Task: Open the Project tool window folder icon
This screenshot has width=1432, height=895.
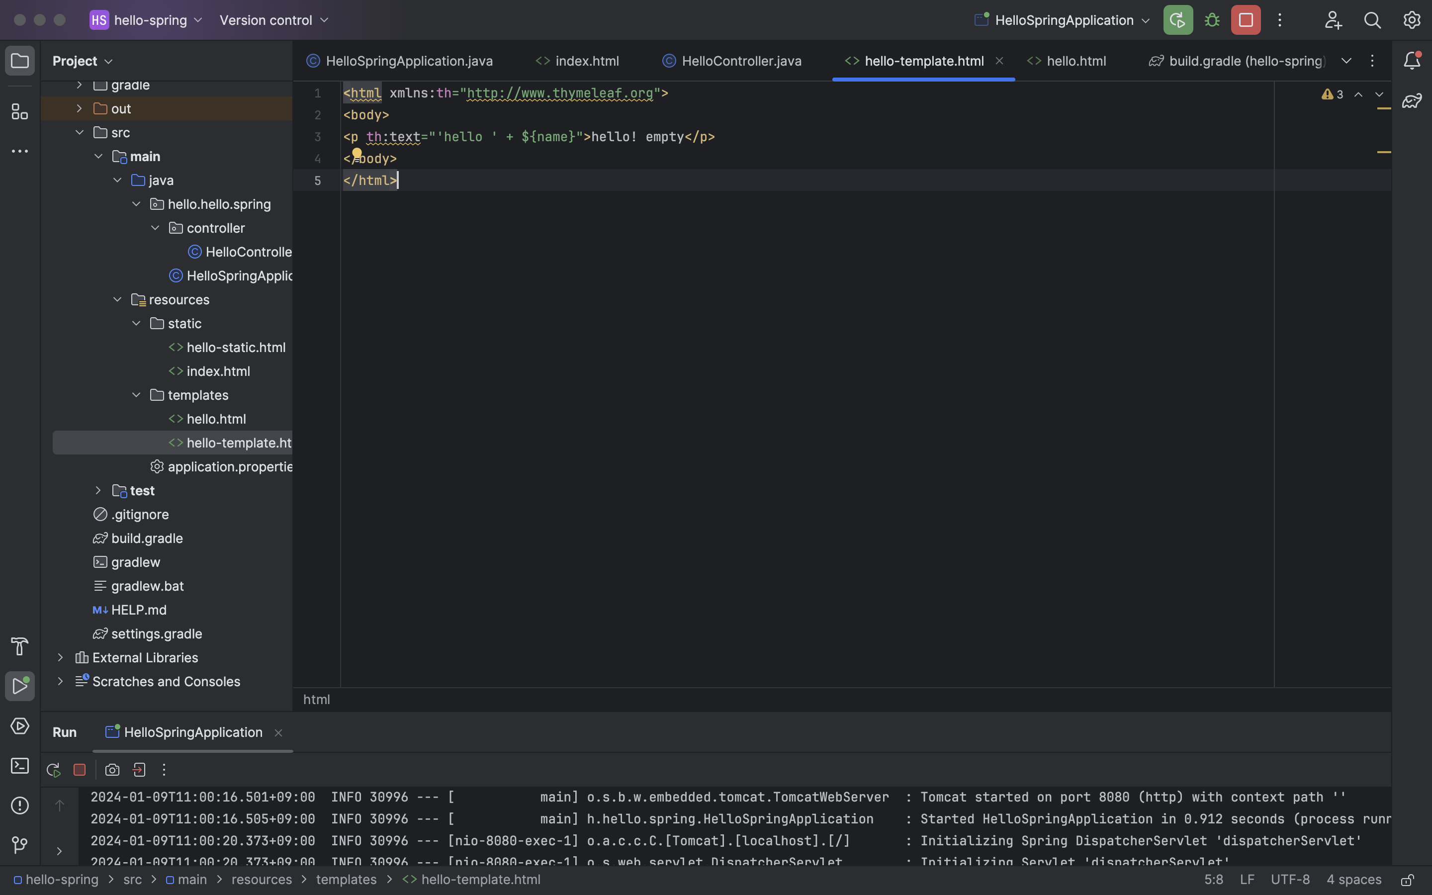Action: click(x=19, y=60)
